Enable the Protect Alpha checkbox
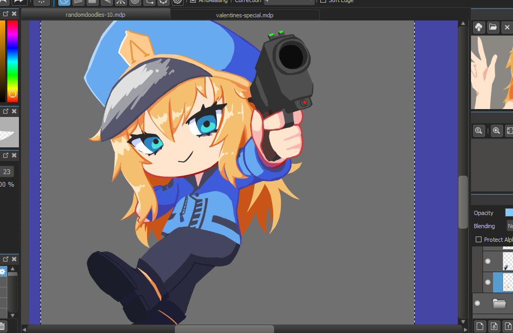This screenshot has width=513, height=333. point(478,240)
